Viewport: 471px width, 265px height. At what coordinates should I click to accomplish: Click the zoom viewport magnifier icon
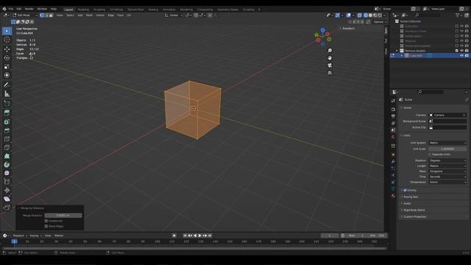point(330,51)
